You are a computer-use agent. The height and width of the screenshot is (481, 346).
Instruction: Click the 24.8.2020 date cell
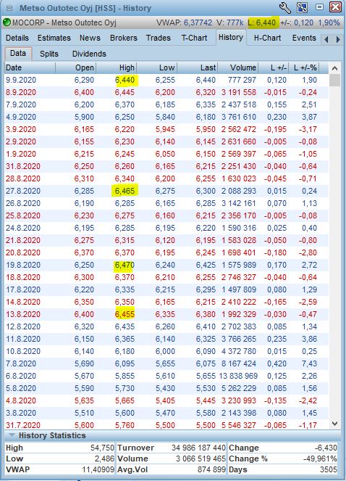[x=23, y=228]
